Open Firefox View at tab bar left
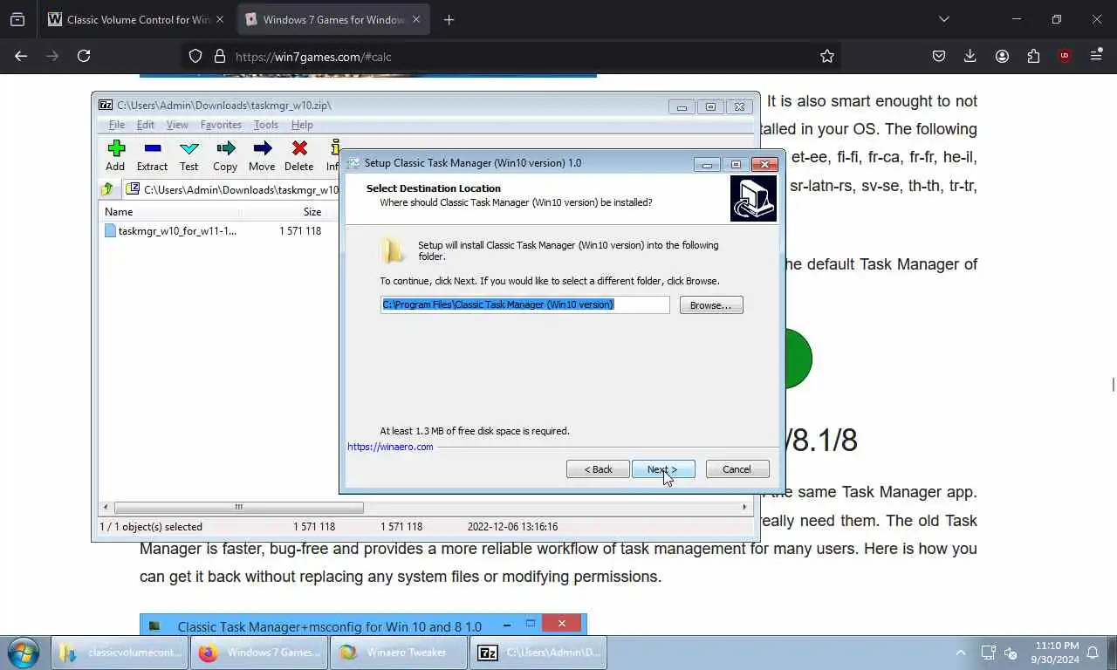1117x670 pixels. pyautogui.click(x=17, y=19)
